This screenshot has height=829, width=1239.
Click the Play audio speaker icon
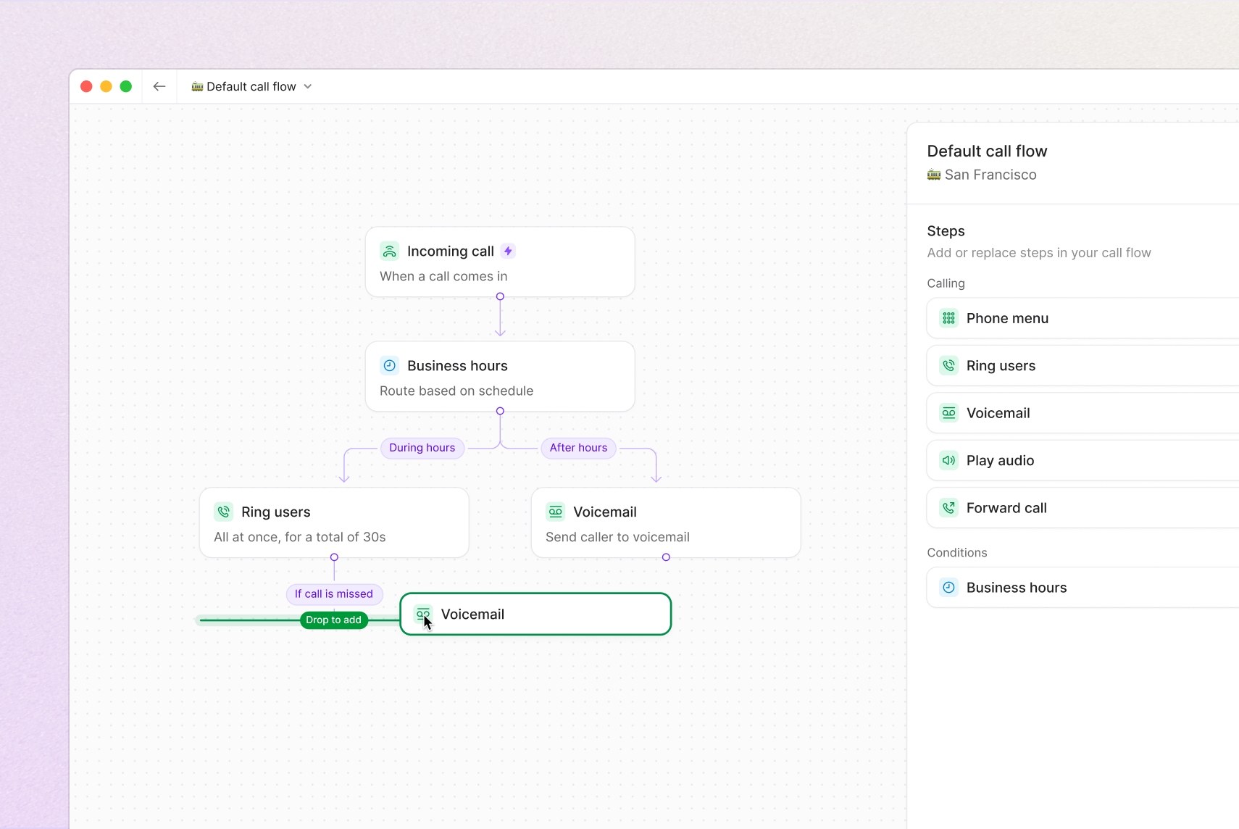949,461
